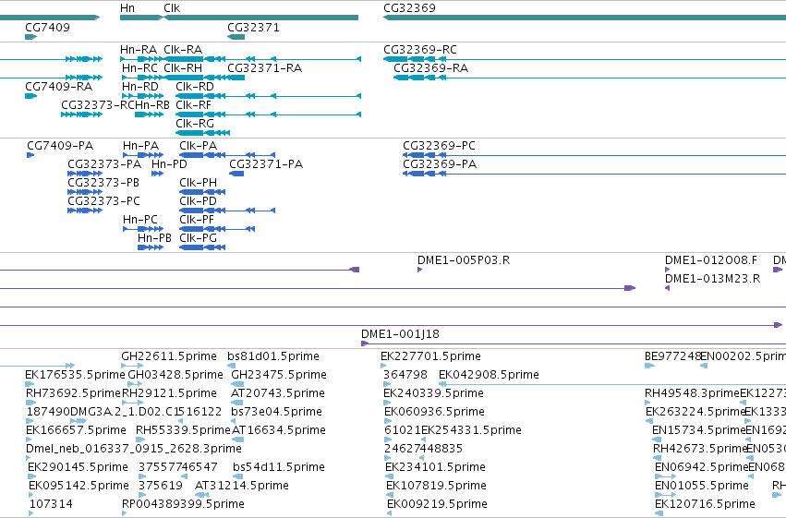Image resolution: width=786 pixels, height=518 pixels.
Task: Select transcript CG32369-RA
Action: (431, 68)
